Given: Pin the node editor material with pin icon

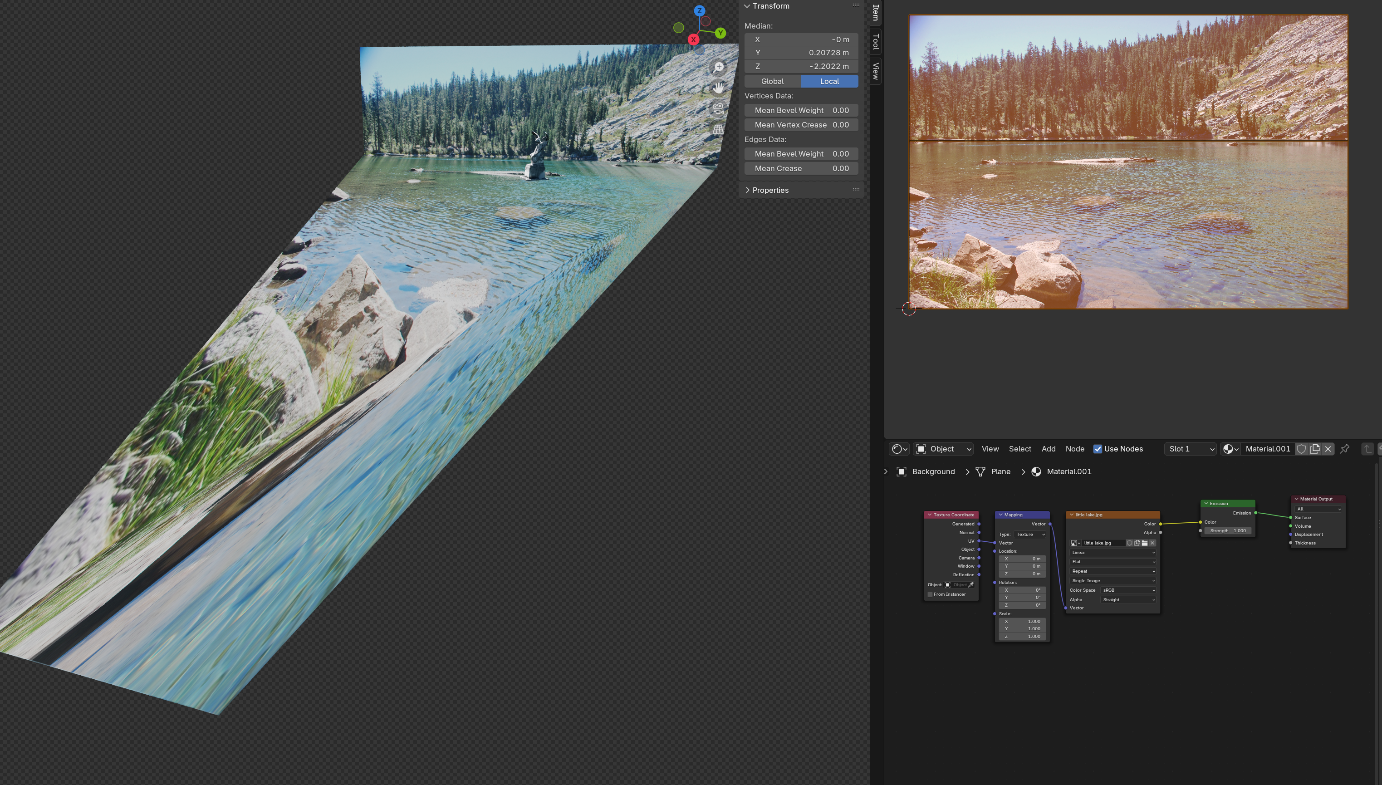Looking at the screenshot, I should [x=1344, y=449].
